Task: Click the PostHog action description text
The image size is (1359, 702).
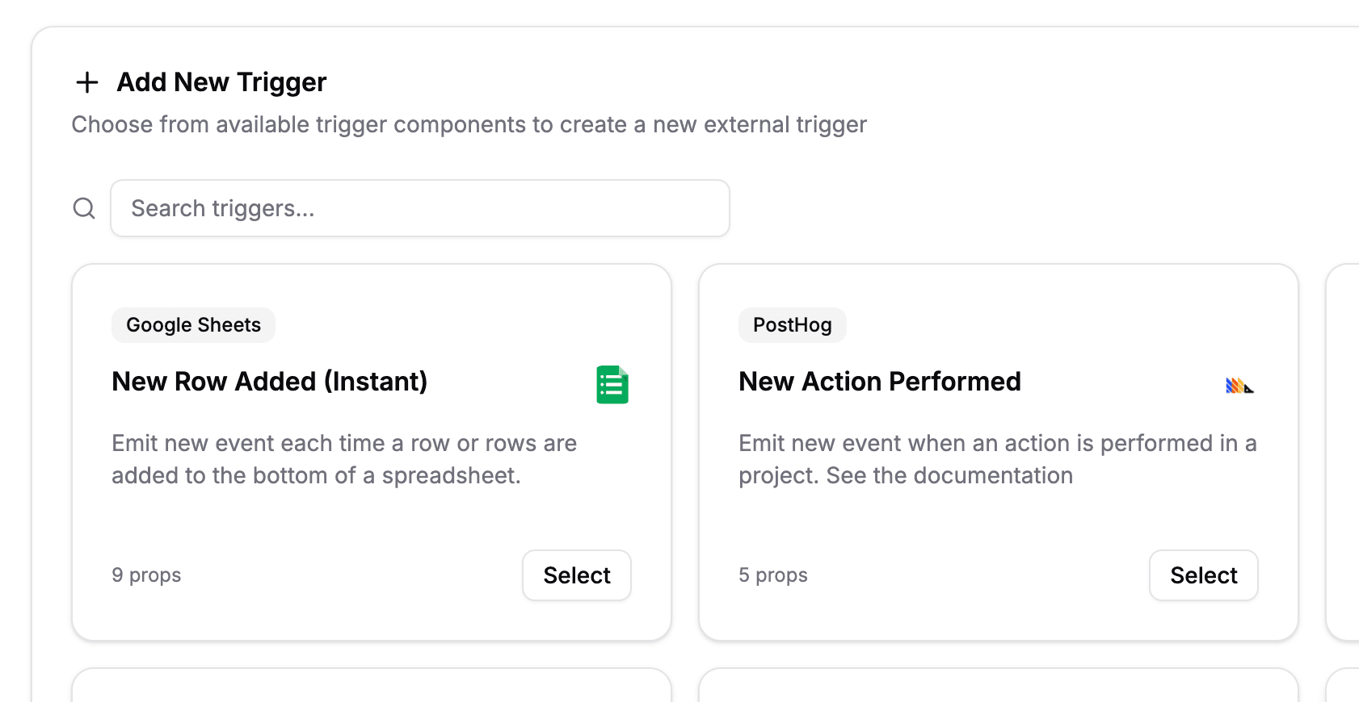Action: click(x=997, y=459)
